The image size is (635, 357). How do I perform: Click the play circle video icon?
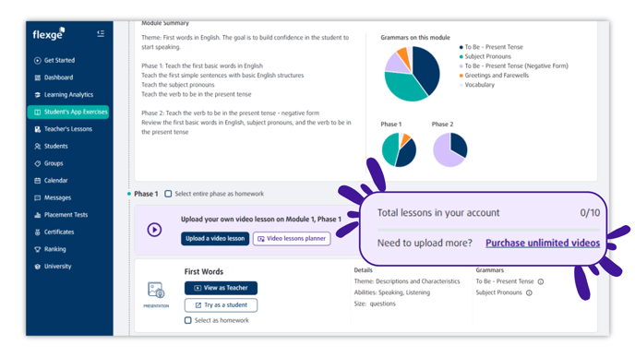point(154,230)
